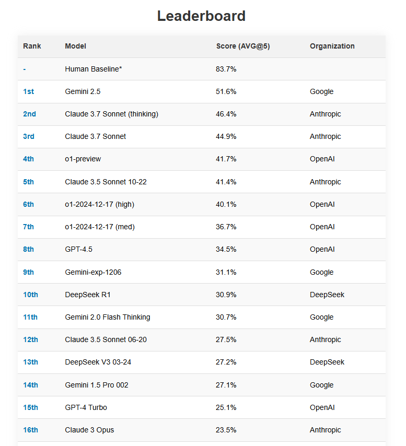The width and height of the screenshot is (406, 446).
Task: Click the 51.6% score cell
Action: 226,91
